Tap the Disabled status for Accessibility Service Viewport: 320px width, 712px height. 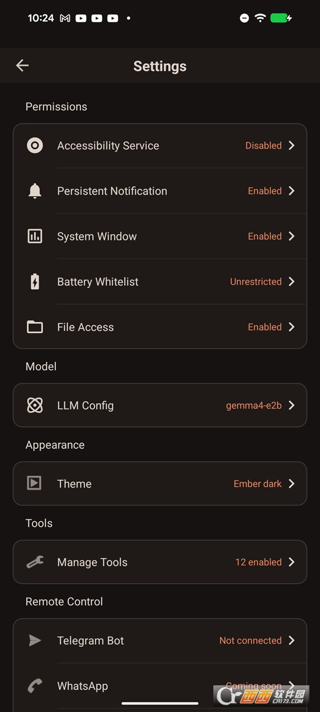[x=263, y=146]
